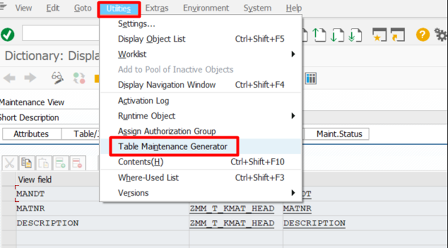Click the Delete Row icon
The height and width of the screenshot is (248, 448).
point(77,163)
